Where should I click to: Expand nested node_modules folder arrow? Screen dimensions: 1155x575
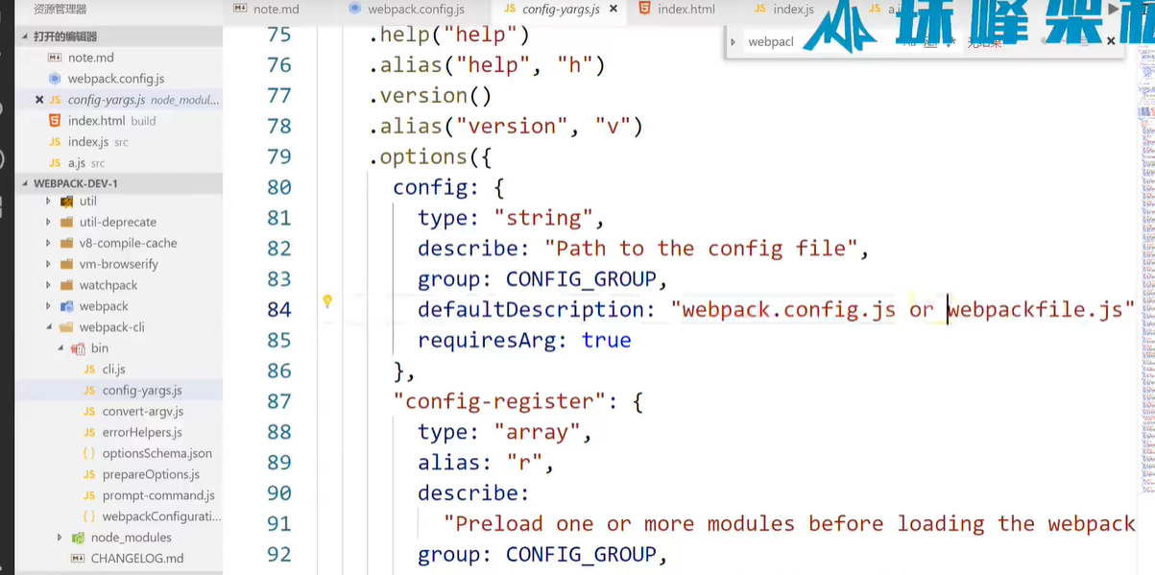coord(60,538)
